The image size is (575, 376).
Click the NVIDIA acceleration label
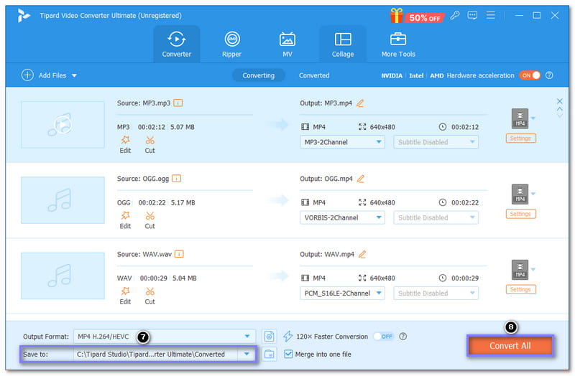point(392,76)
